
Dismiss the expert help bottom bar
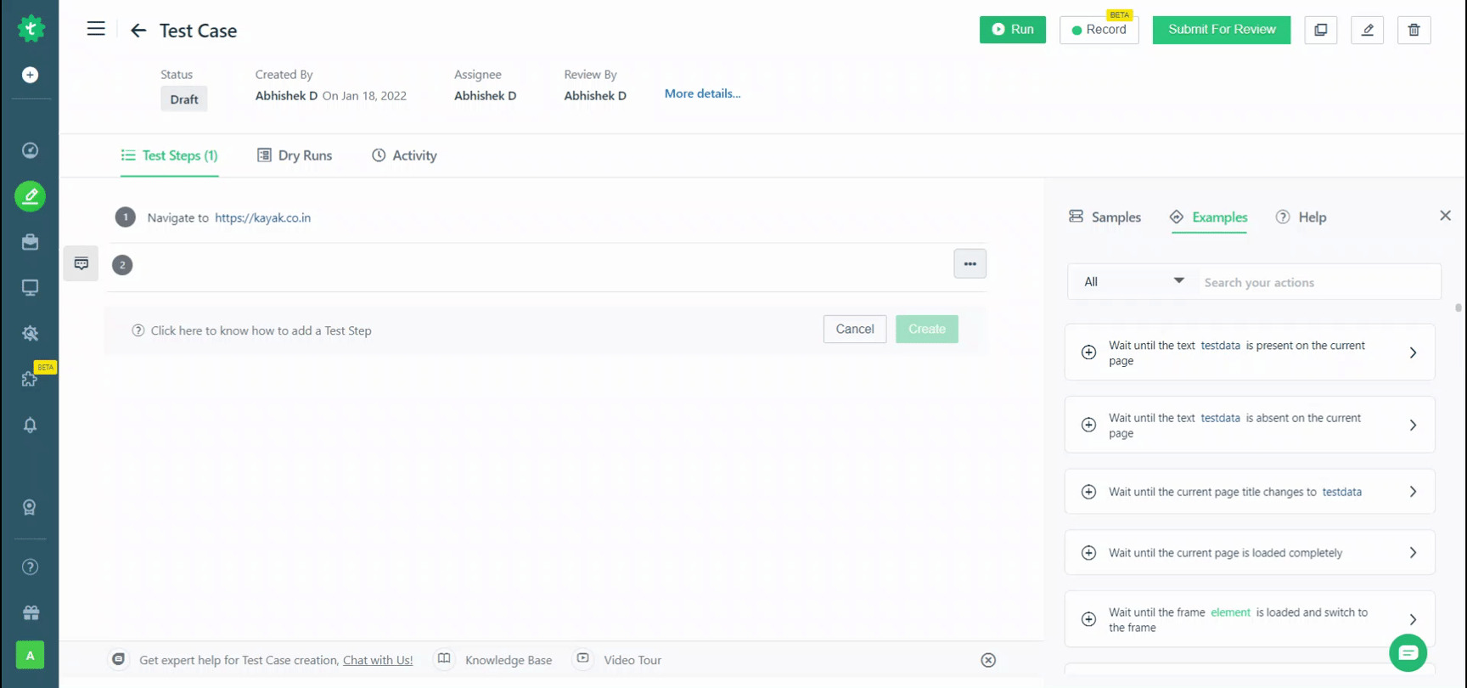(x=988, y=660)
